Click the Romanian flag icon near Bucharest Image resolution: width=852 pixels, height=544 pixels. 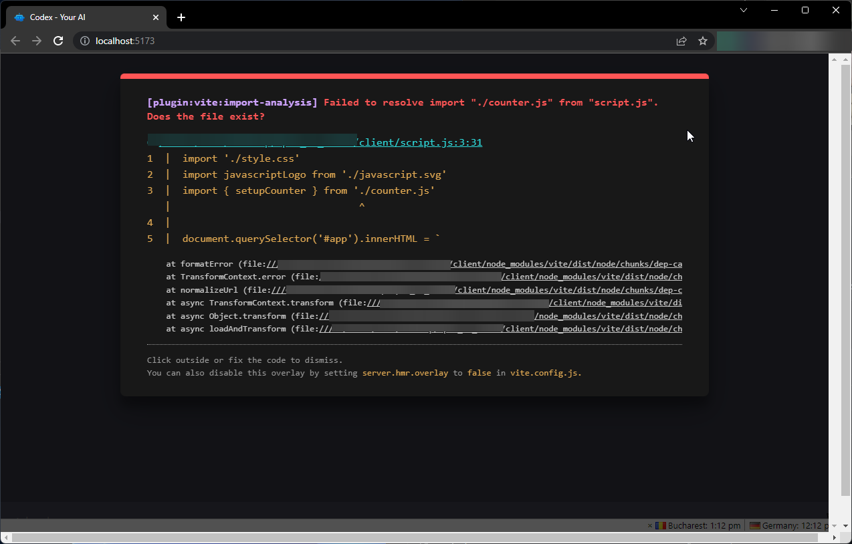coord(660,526)
